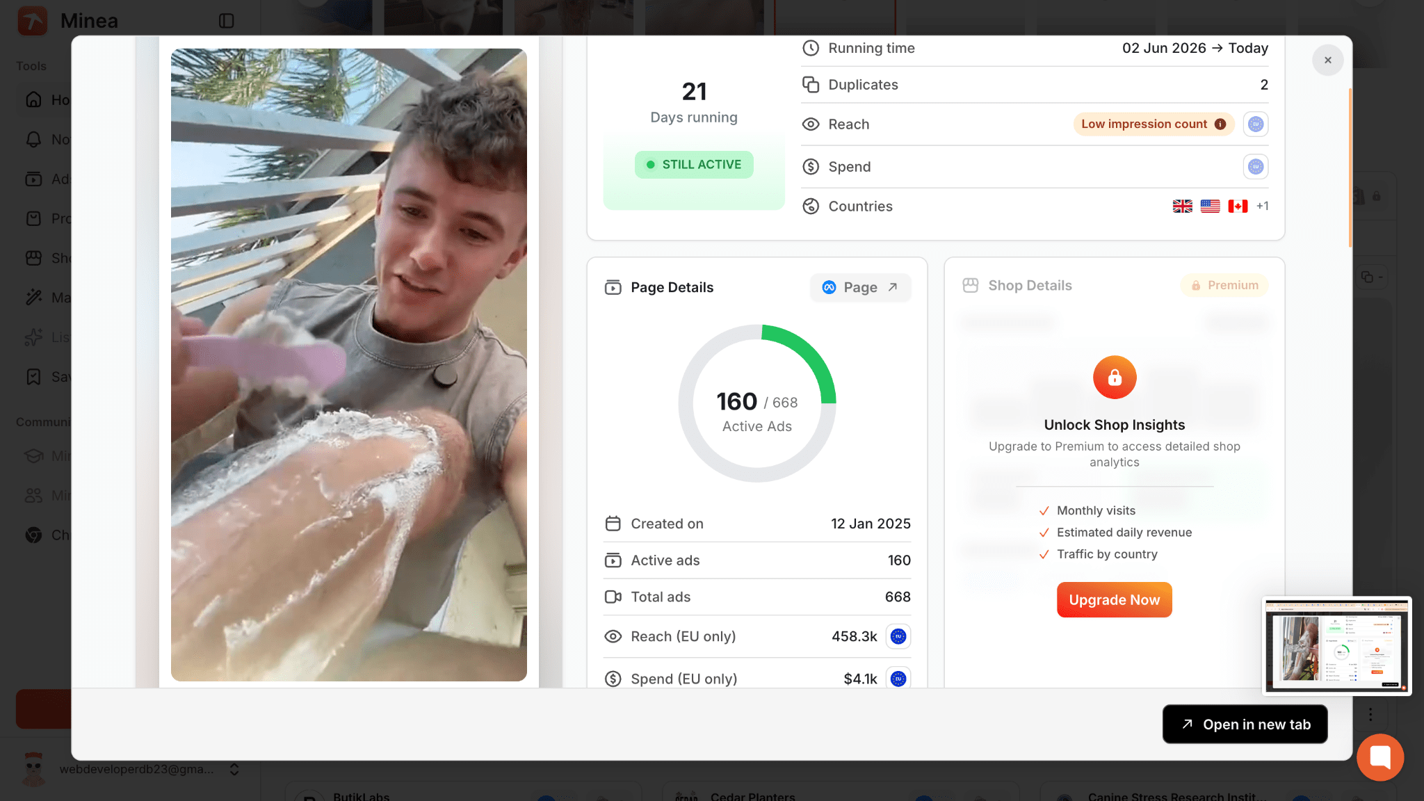Viewport: 1424px width, 801px height.
Task: Click the Page Details heading
Action: (672, 287)
